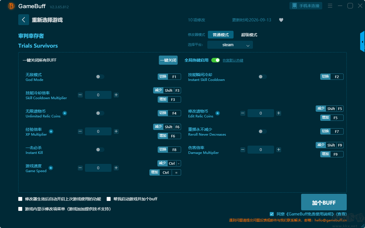Click Damage Multiplier increase F9 hotkey
The image size is (365, 228).
(332, 154)
